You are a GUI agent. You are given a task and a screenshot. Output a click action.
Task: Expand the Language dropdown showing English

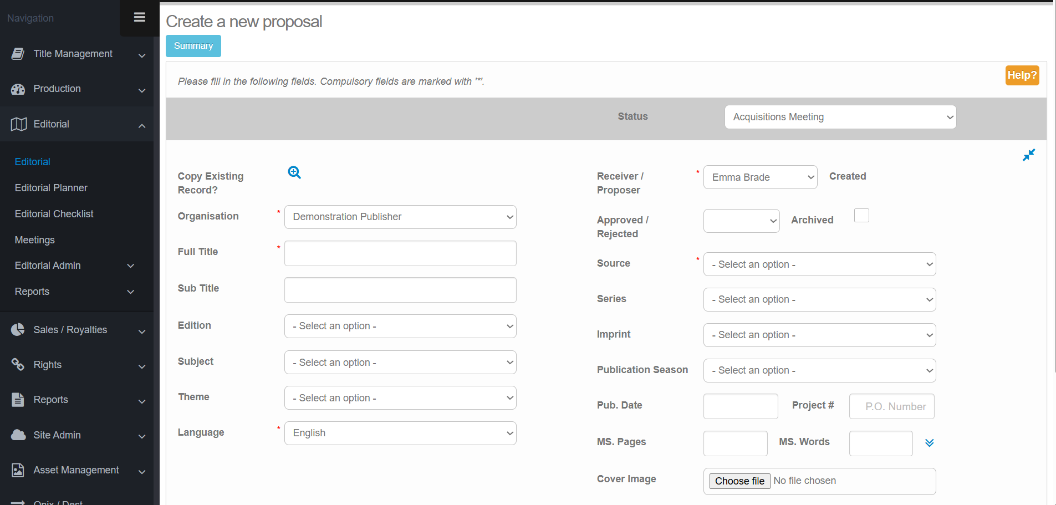point(400,433)
